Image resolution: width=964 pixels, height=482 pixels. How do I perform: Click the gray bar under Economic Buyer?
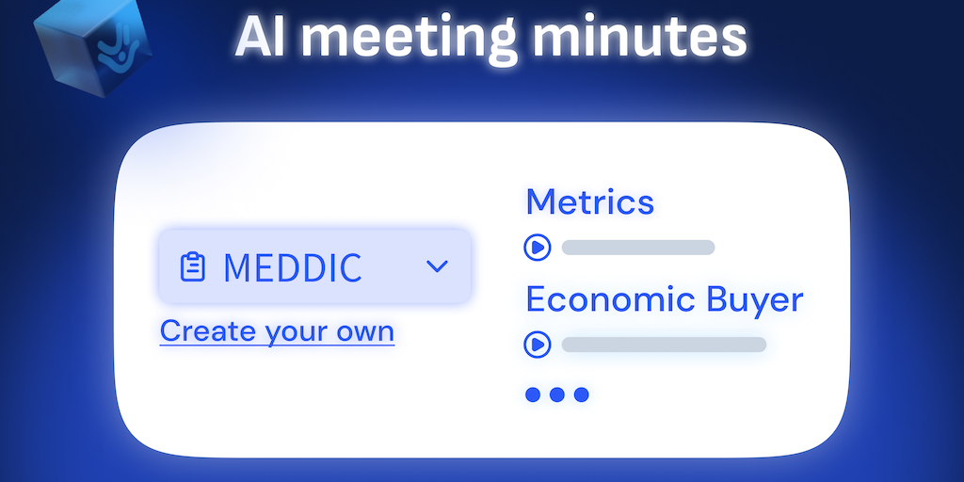pyautogui.click(x=664, y=345)
